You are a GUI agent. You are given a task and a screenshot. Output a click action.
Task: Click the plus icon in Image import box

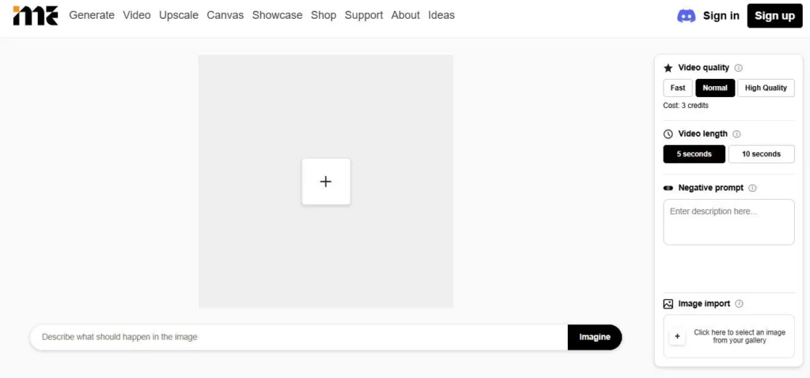click(x=677, y=337)
